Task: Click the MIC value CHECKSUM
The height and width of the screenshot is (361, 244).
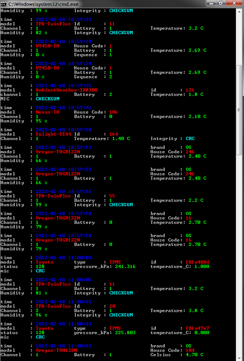Action: (47, 99)
